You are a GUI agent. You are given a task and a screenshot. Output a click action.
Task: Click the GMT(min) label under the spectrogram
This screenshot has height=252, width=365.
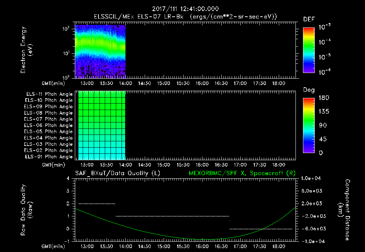click(x=53, y=83)
